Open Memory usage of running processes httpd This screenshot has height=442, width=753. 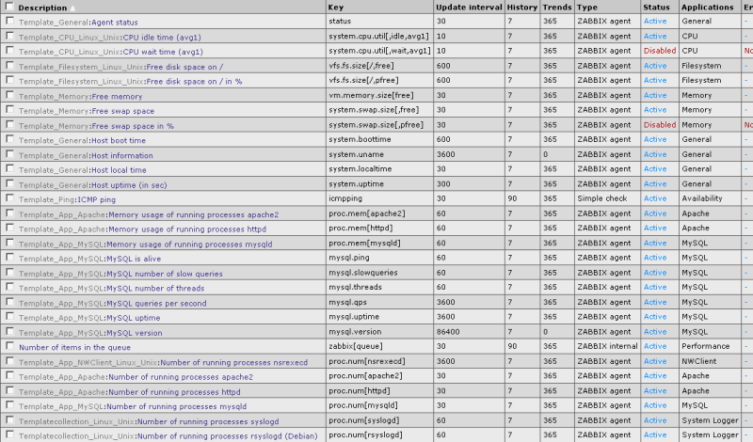(x=186, y=229)
